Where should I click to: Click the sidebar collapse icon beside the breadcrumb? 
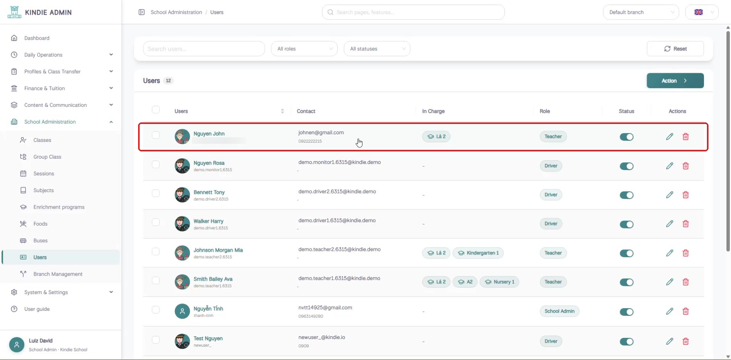tap(142, 12)
